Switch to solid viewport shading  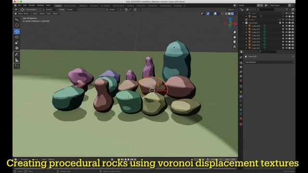tap(229, 14)
